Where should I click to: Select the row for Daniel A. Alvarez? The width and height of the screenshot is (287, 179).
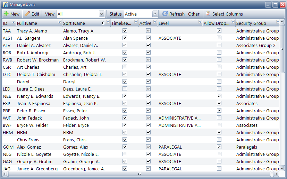(x=141, y=45)
